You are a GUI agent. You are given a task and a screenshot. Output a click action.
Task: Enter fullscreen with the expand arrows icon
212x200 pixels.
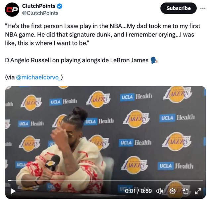[x=198, y=191]
